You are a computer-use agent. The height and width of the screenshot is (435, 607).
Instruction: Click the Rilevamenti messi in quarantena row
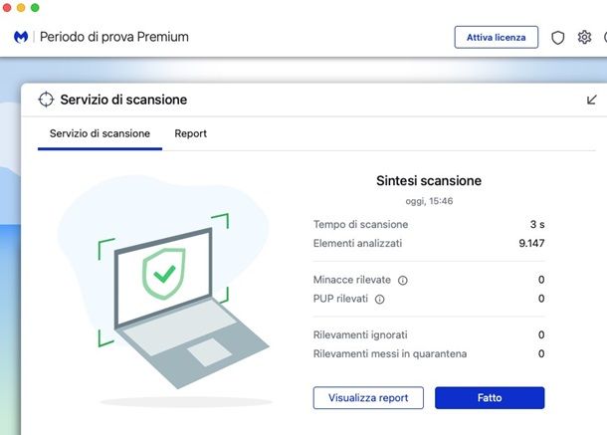pos(429,353)
